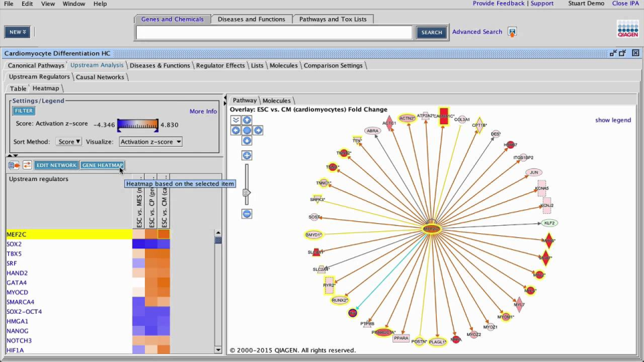Click the Close IPA link

(x=625, y=3)
